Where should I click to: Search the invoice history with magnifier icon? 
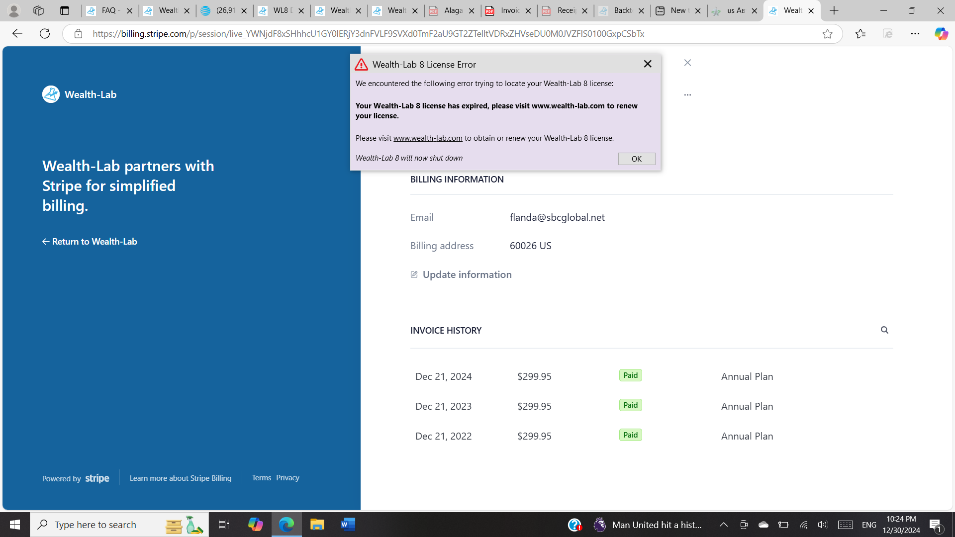pos(884,330)
